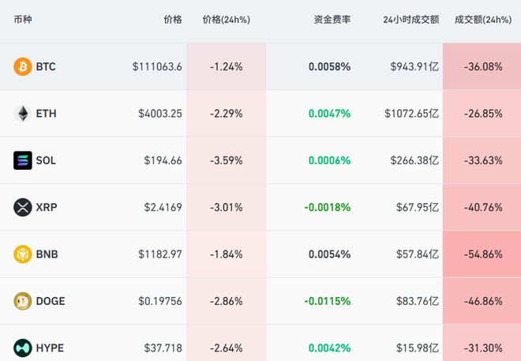Click the Dogecoin logo icon
Image resolution: width=521 pixels, height=361 pixels.
click(x=23, y=301)
